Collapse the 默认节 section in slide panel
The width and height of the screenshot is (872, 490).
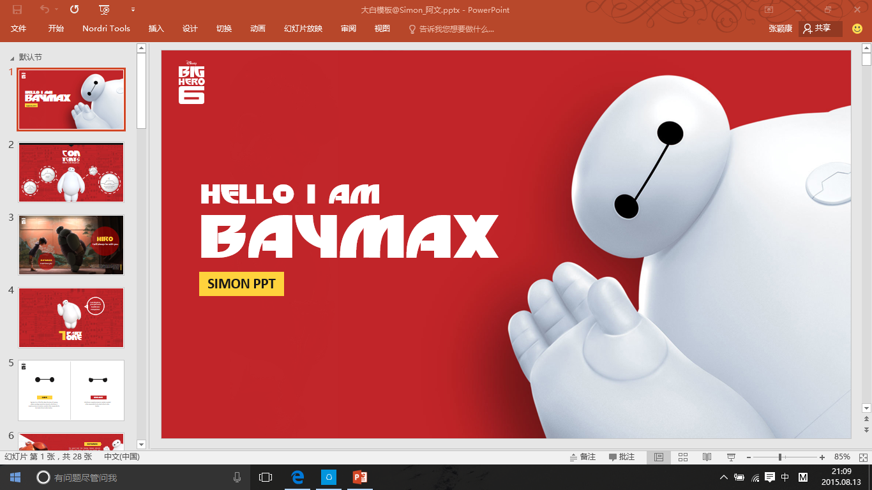[x=12, y=58]
